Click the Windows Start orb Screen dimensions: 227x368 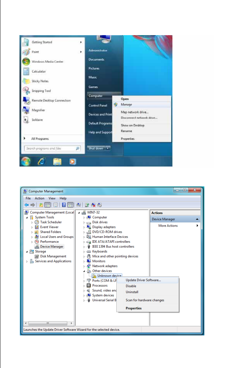click(26, 162)
